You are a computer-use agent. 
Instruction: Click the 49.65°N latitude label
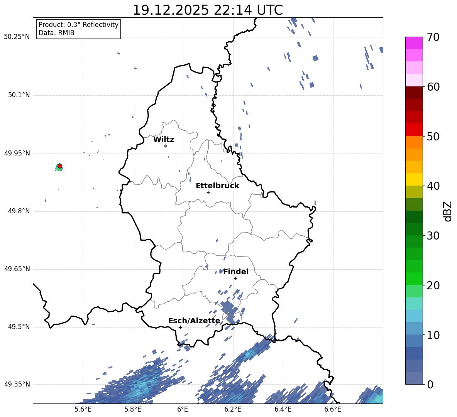(x=17, y=269)
